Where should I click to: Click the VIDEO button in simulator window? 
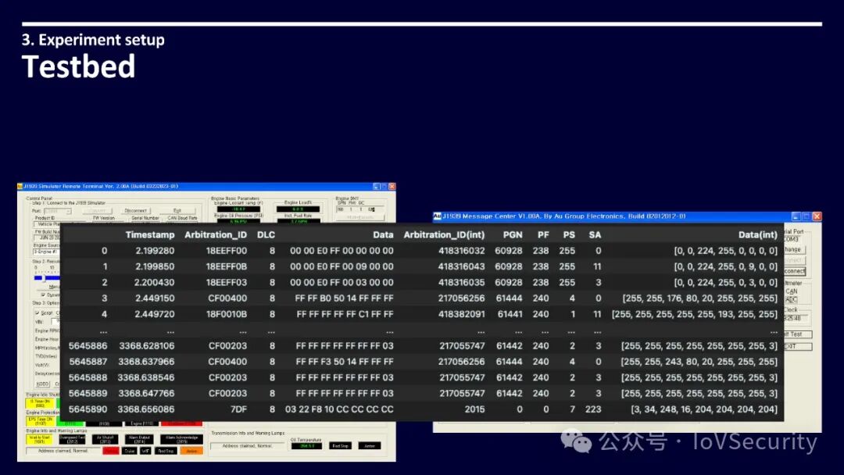coord(42,384)
